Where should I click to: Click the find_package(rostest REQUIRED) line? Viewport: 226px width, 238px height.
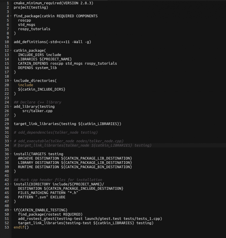[50, 214]
